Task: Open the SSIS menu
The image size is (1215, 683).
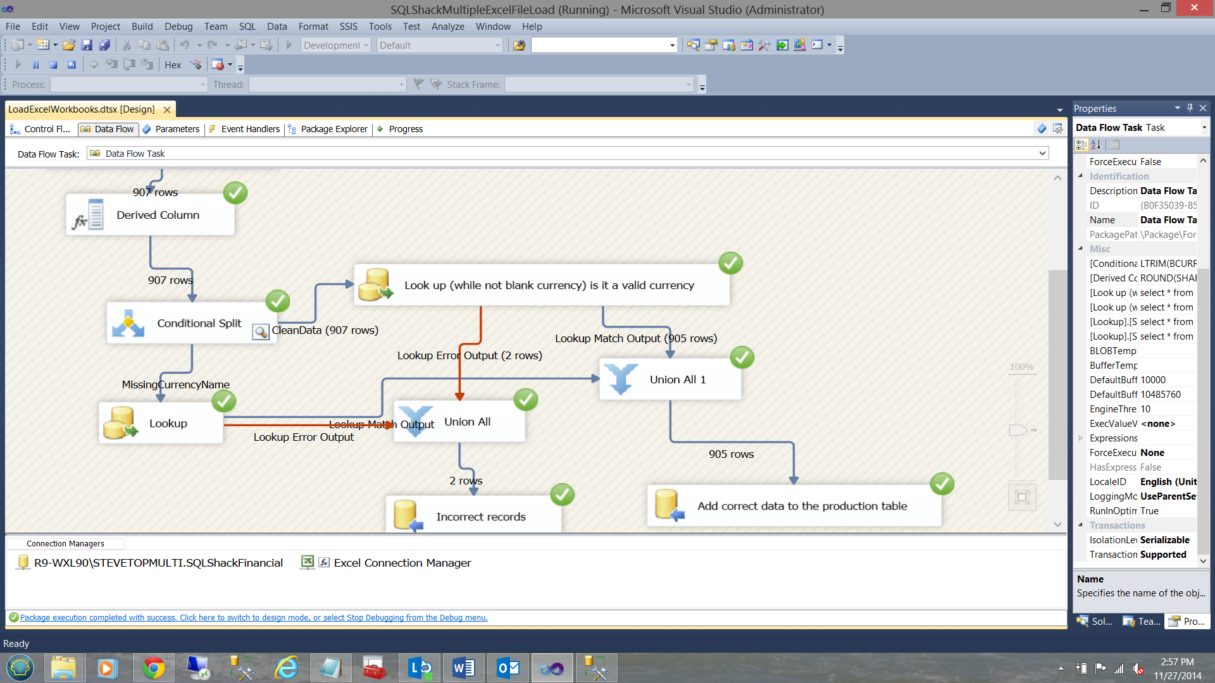Action: tap(348, 27)
